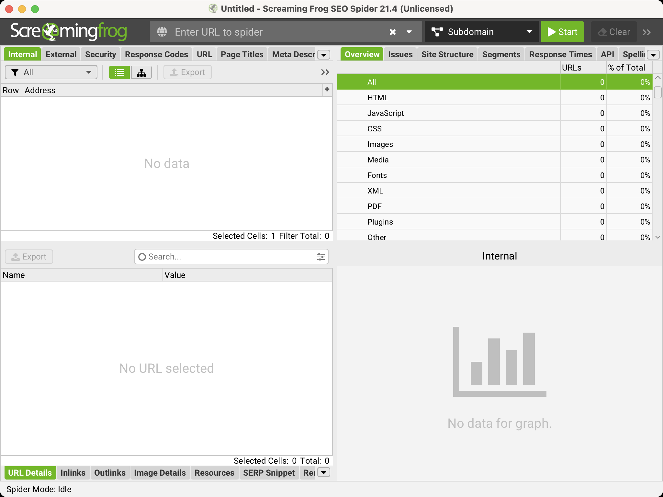The image size is (663, 497).
Task: Click the globe icon in URL bar
Action: 162,32
